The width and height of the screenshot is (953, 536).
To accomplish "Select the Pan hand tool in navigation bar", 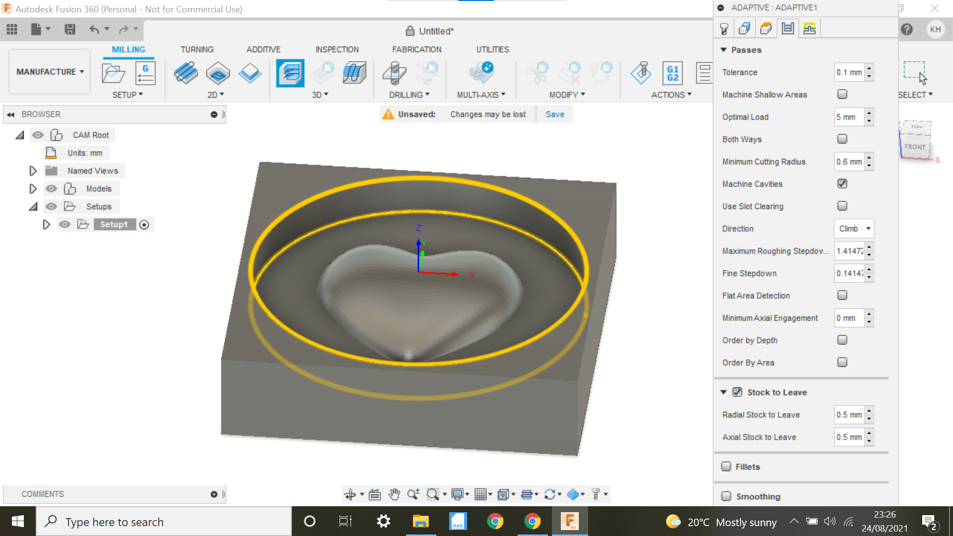I will click(394, 494).
